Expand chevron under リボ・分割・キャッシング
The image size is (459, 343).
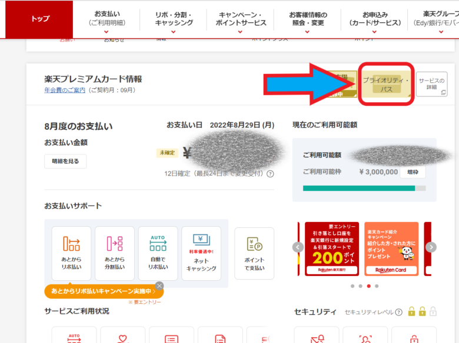173,32
